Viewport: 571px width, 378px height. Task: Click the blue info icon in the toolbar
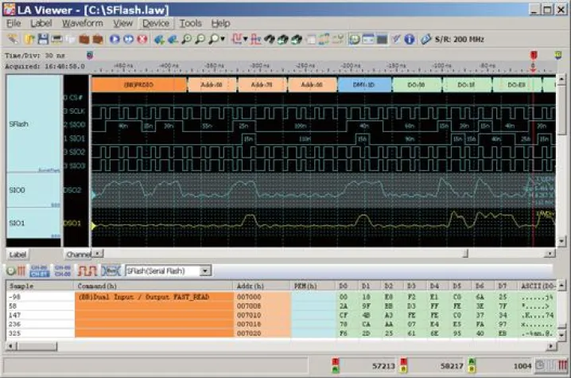[x=410, y=38]
